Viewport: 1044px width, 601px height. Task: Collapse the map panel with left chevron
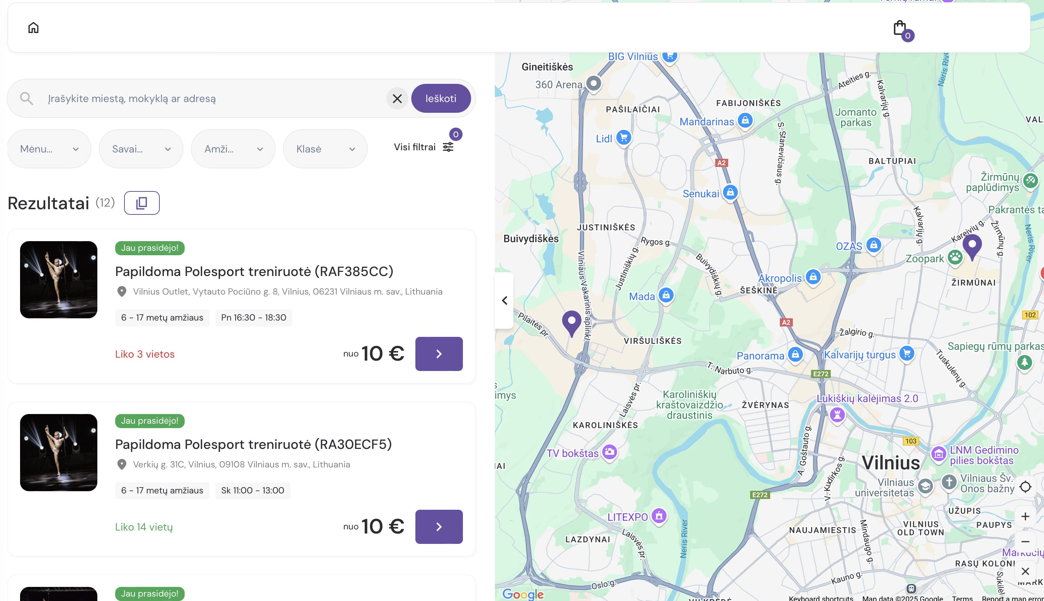point(504,300)
